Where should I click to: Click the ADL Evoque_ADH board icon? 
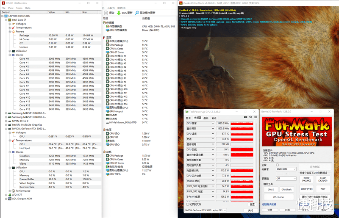tap(10, 199)
